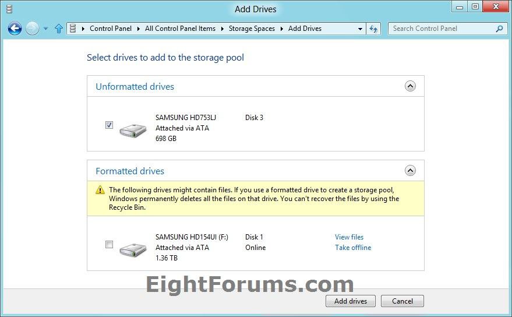This screenshot has height=317, width=512.
Task: Collapse the Formatted drives section
Action: 410,171
